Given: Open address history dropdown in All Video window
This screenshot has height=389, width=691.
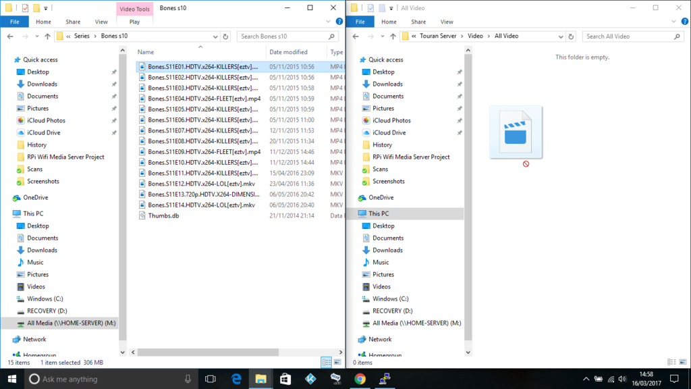Looking at the screenshot, I should pyautogui.click(x=561, y=36).
